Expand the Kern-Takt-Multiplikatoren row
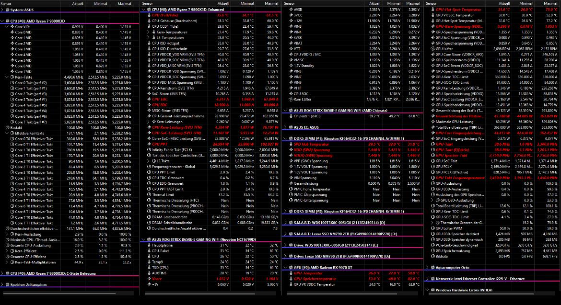 point(7,262)
